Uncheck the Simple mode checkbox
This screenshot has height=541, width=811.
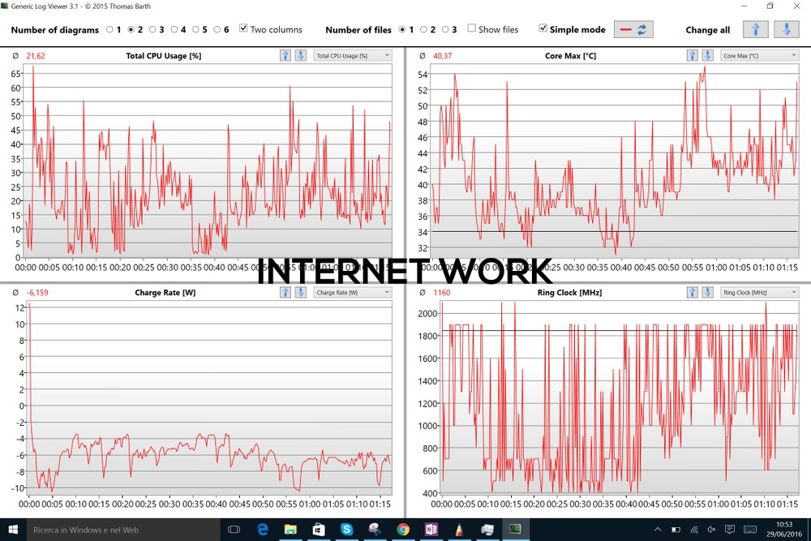point(543,29)
